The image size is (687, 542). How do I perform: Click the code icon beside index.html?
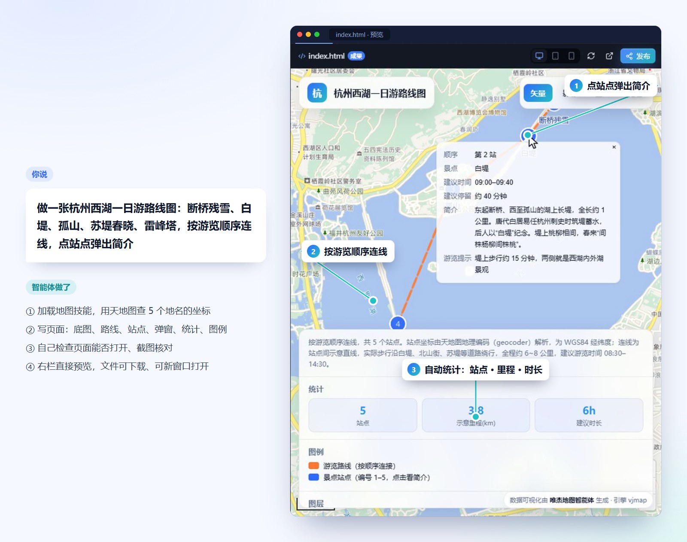[x=302, y=56]
